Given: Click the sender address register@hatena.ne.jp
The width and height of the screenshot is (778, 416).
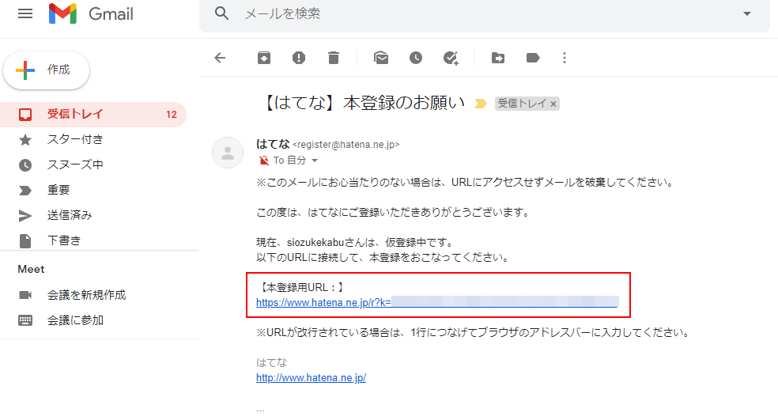Looking at the screenshot, I should click(x=346, y=145).
